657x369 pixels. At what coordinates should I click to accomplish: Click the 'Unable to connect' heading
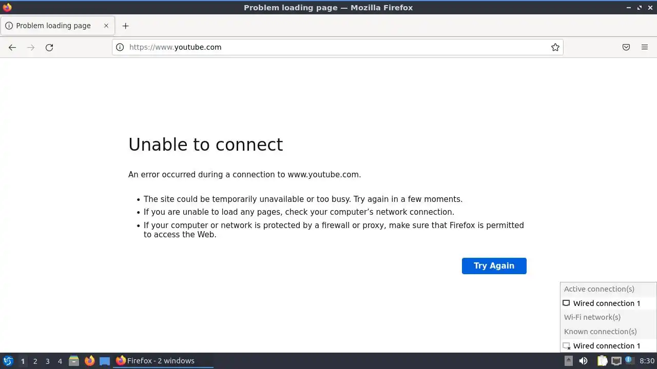pyautogui.click(x=205, y=145)
